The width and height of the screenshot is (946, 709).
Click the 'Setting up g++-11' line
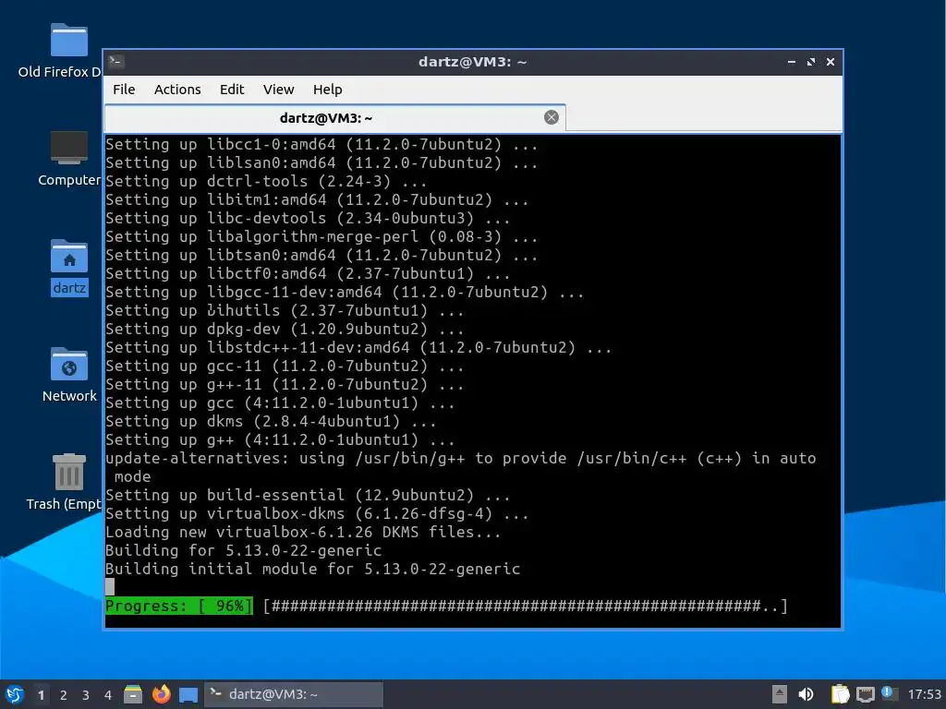(285, 385)
